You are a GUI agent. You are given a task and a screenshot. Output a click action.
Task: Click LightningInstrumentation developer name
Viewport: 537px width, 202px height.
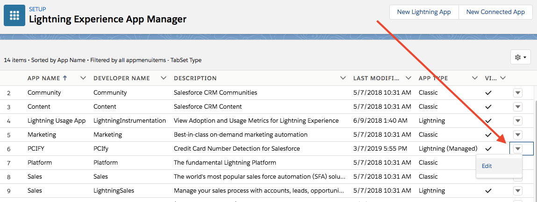129,121
